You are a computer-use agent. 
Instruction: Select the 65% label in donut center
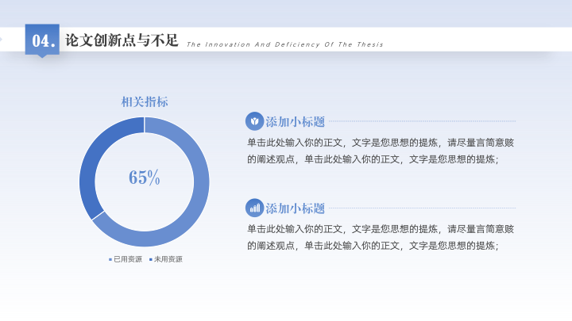[145, 178]
